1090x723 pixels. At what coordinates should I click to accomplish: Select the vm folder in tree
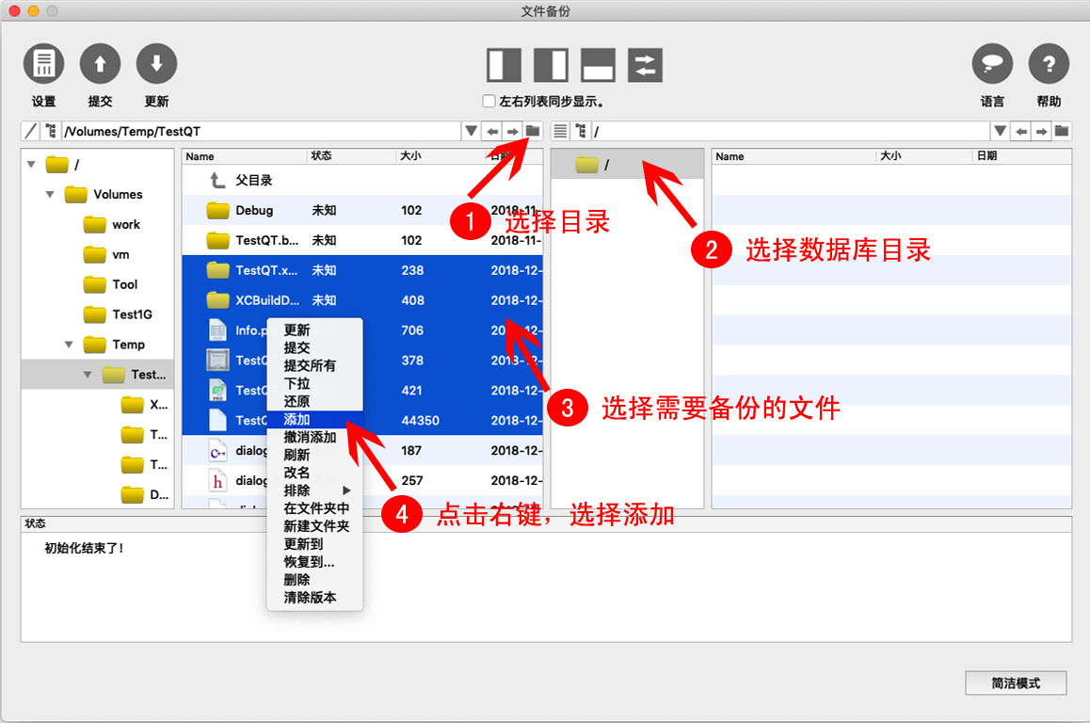coord(120,254)
